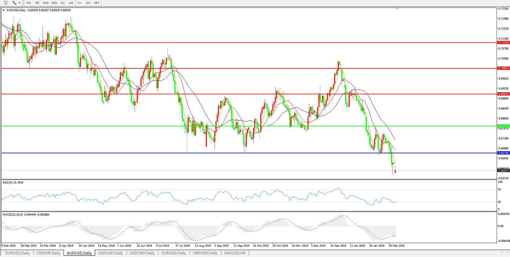Click the arrows objects tool icon

[14, 3]
